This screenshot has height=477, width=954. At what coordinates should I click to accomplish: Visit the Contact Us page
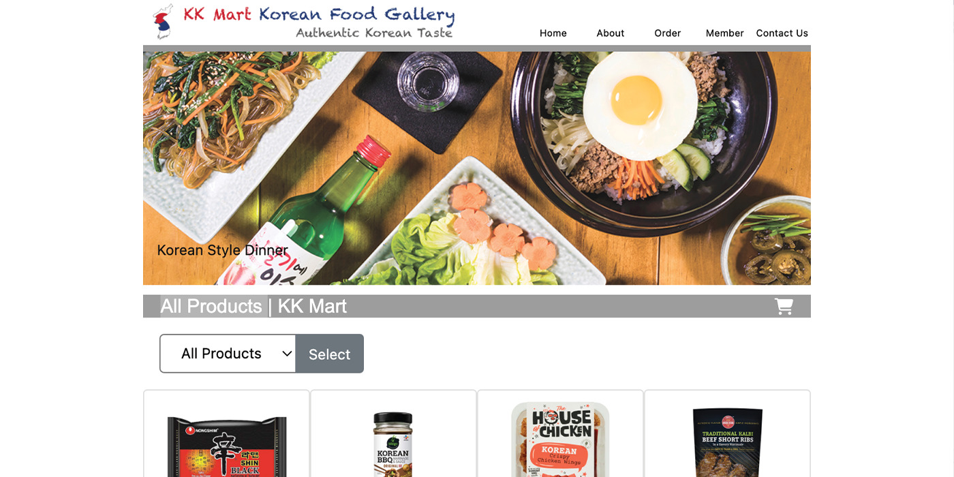[x=782, y=33]
